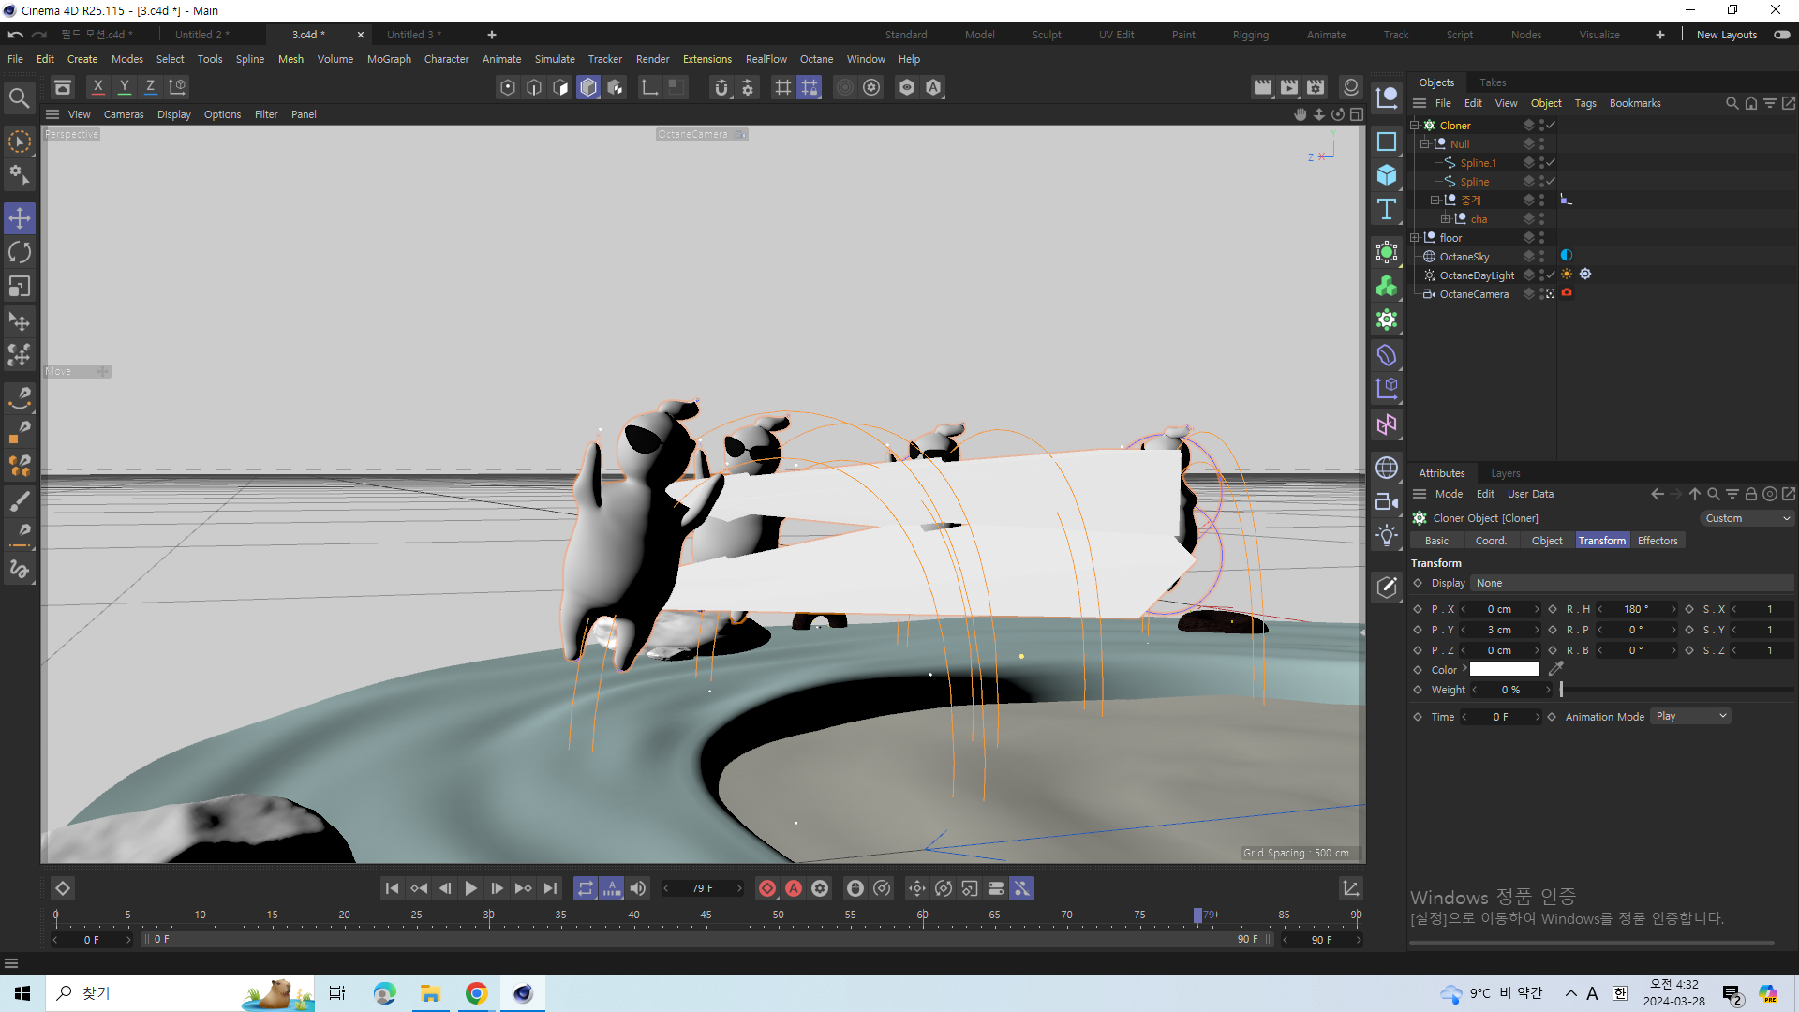Switch to the Effectors tab
1799x1012 pixels.
[1657, 541]
